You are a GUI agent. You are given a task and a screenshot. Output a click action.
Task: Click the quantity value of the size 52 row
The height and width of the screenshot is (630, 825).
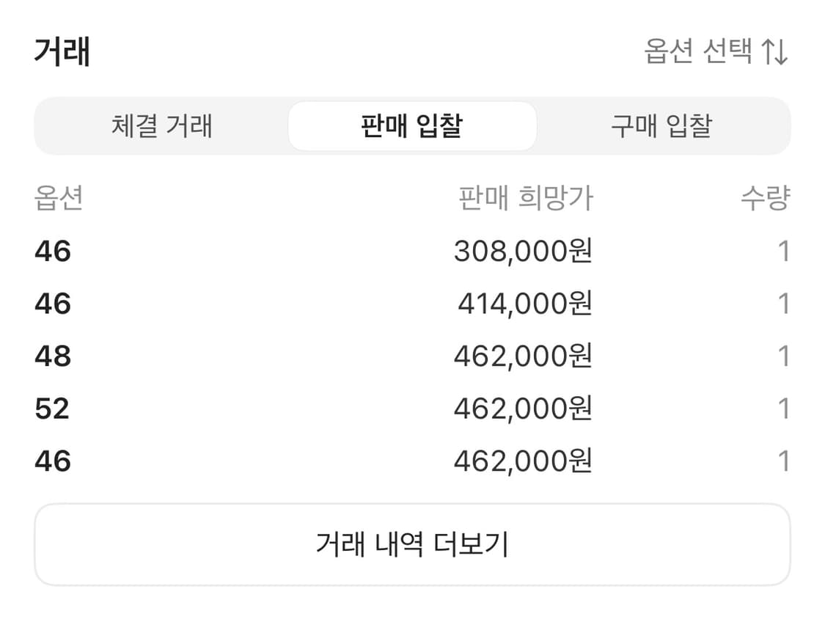(x=785, y=409)
